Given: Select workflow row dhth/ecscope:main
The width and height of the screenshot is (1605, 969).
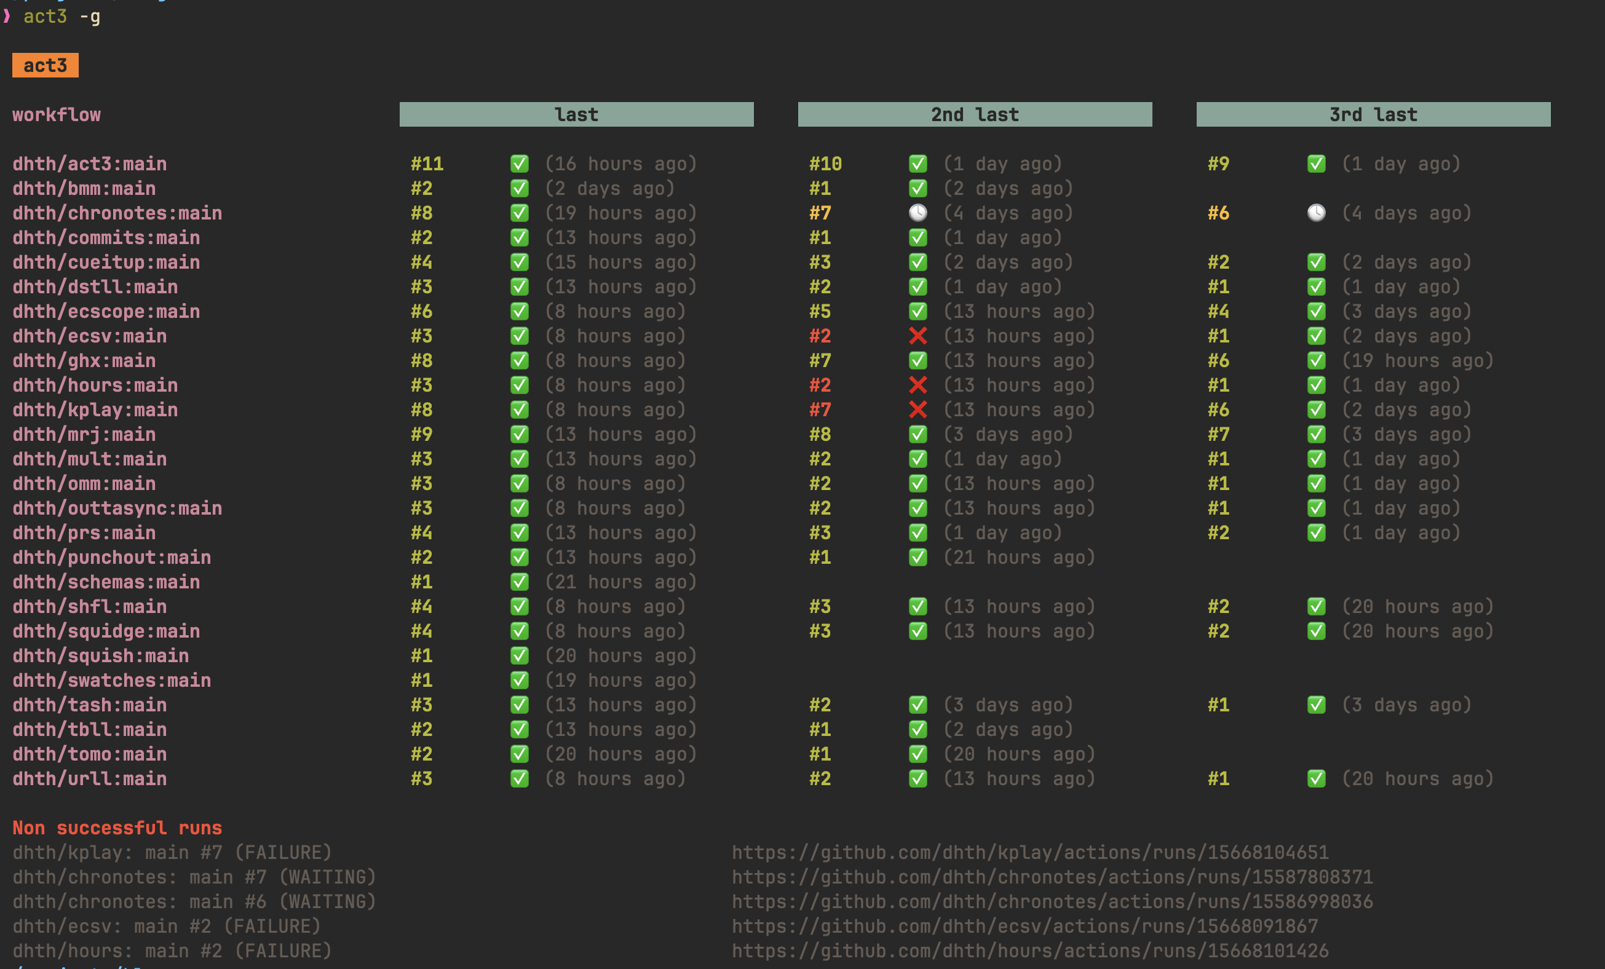Looking at the screenshot, I should (x=106, y=311).
